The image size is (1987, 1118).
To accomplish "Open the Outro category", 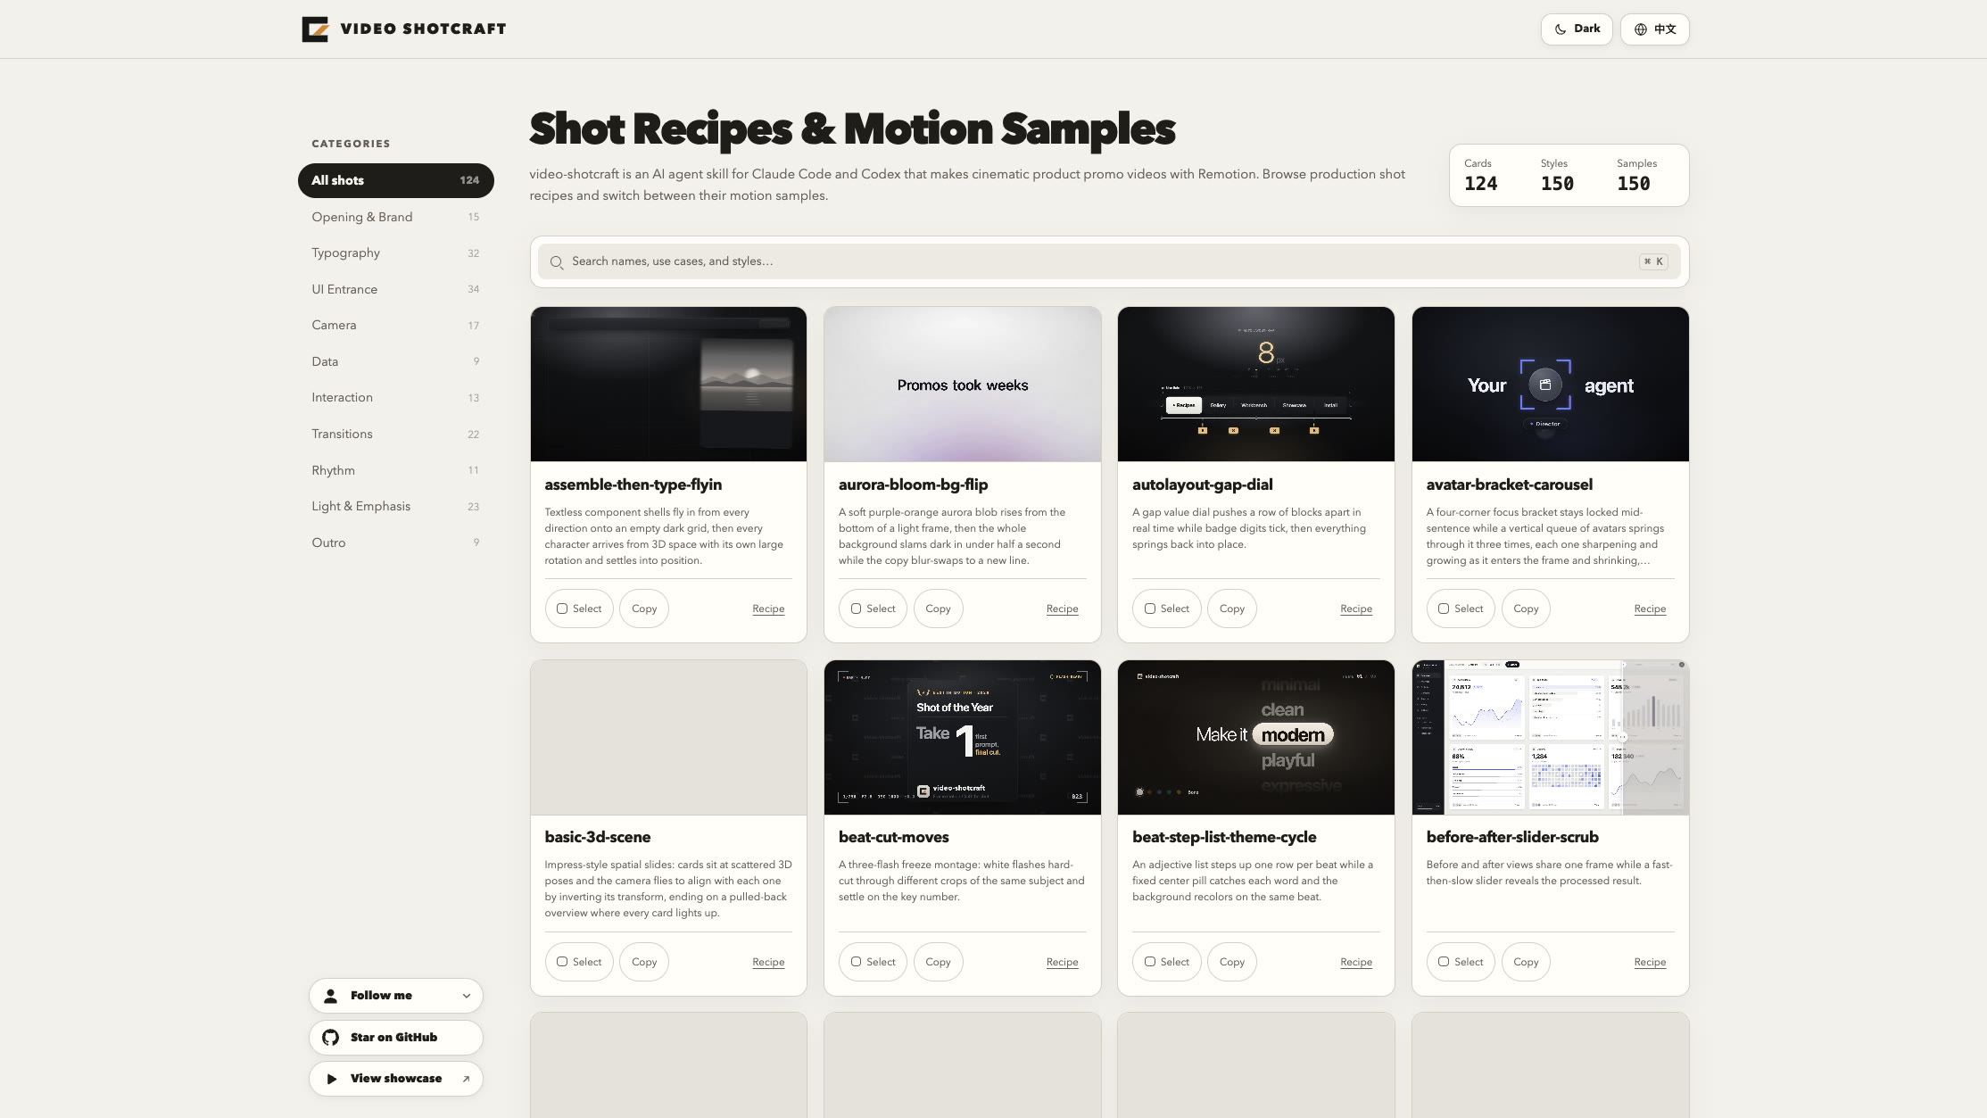I will (x=395, y=542).
